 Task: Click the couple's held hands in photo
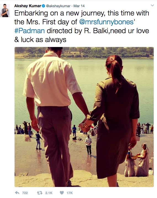(x=86, y=125)
